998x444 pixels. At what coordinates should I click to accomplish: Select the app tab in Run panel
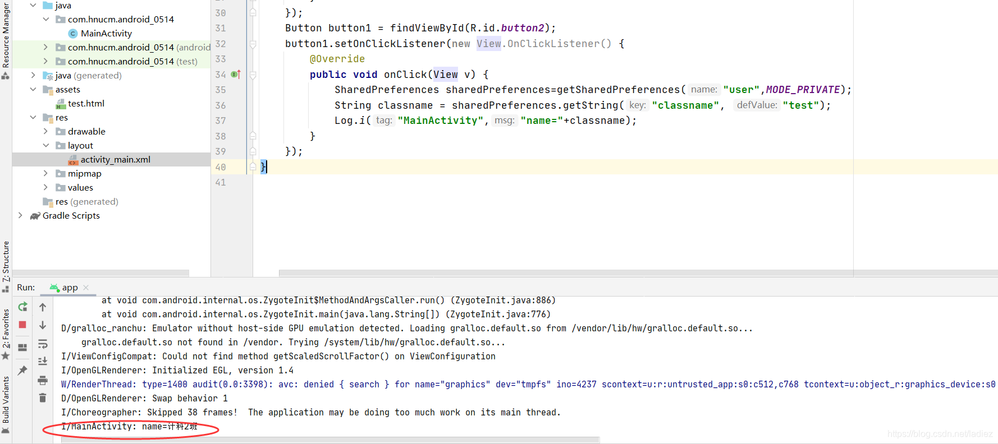(70, 288)
